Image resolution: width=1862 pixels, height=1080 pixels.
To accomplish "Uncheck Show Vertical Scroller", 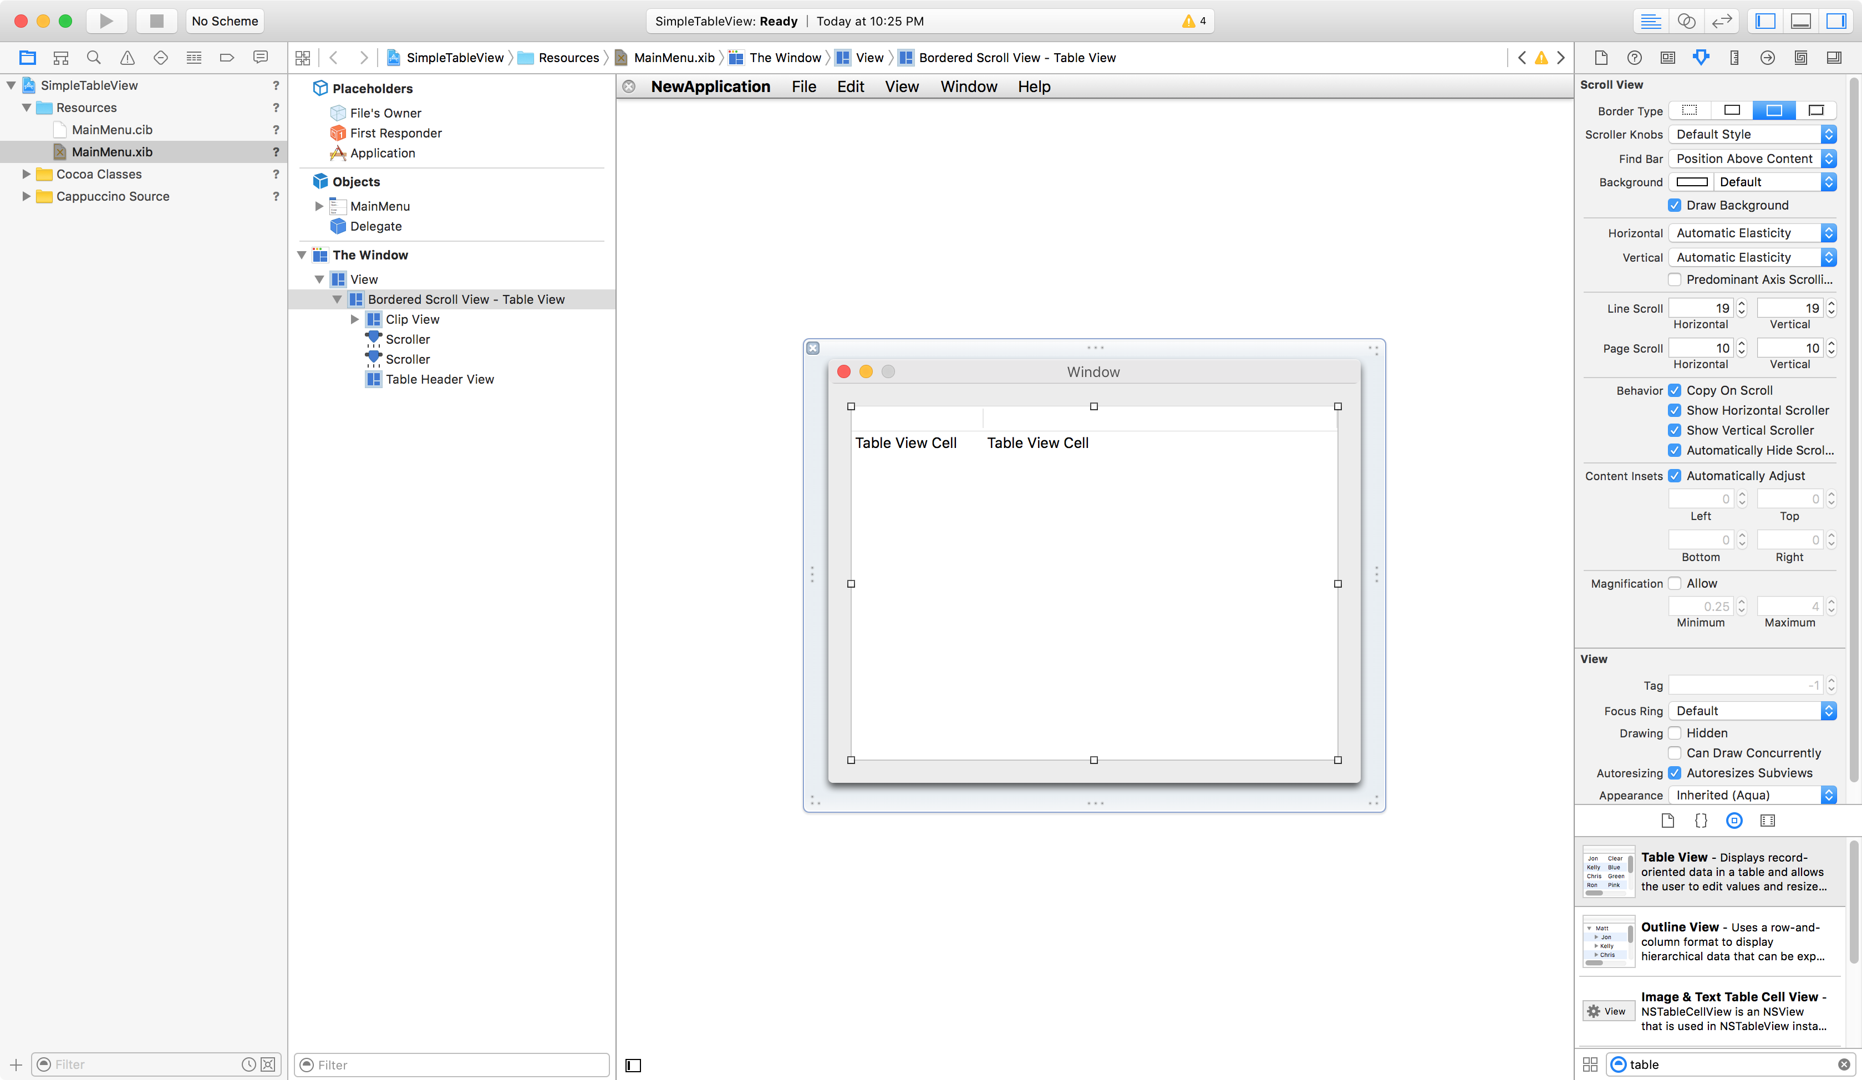I will pos(1675,430).
